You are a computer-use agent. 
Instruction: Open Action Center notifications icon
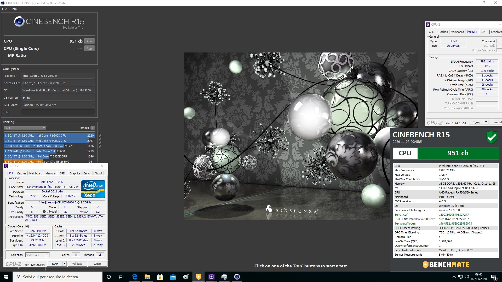tap(494, 277)
